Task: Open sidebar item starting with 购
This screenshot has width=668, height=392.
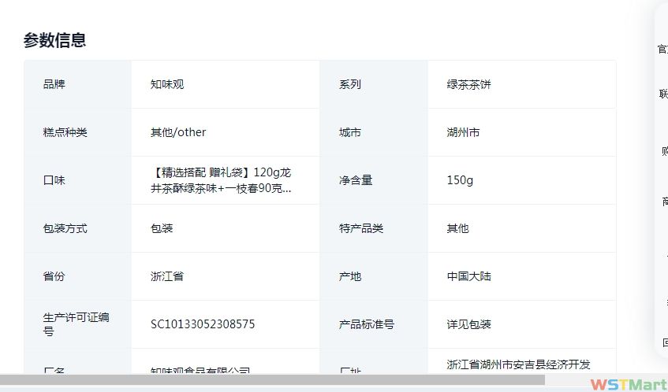Action: 664,151
